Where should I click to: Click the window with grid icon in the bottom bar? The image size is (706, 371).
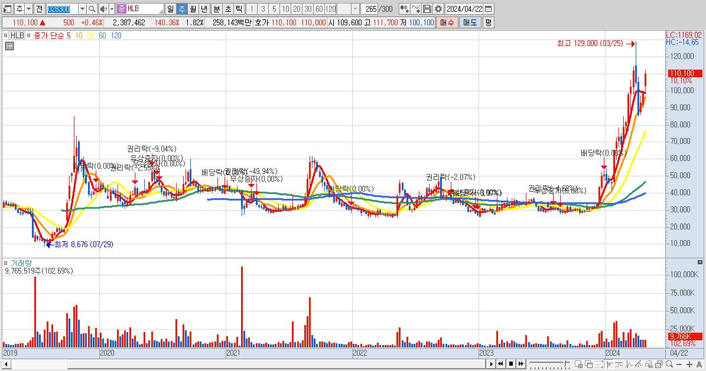(578, 363)
